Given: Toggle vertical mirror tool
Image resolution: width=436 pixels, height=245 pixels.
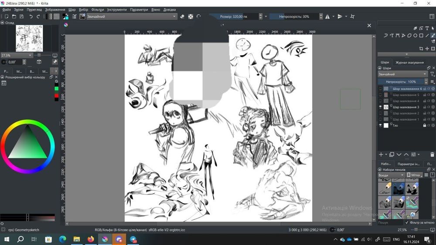Looking at the screenshot, I should [x=340, y=17].
